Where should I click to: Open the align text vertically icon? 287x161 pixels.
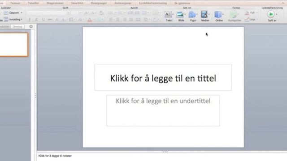(x=156, y=19)
